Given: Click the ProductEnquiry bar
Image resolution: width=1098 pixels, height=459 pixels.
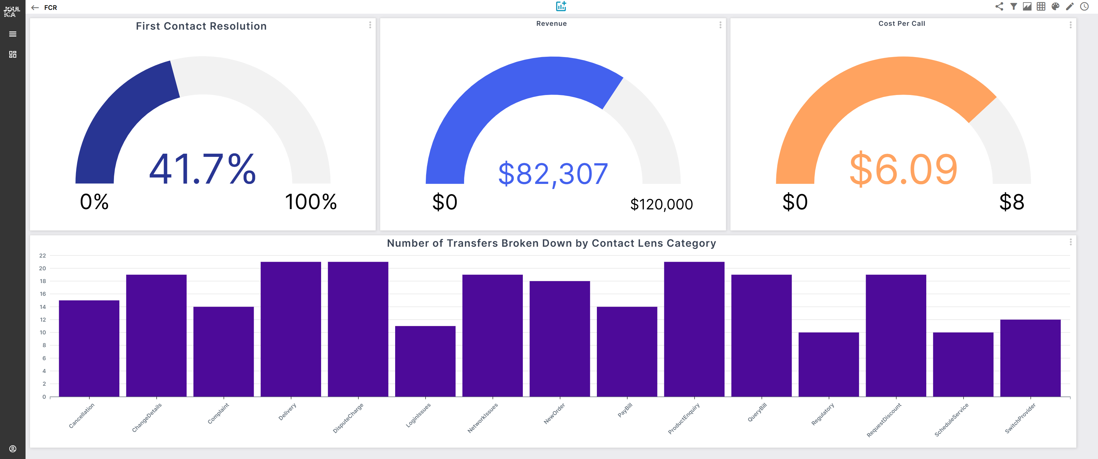Looking at the screenshot, I should tap(694, 329).
